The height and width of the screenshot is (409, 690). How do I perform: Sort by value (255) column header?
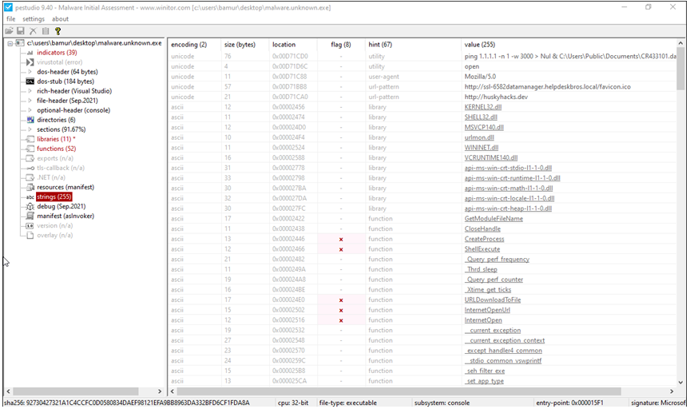(x=480, y=45)
